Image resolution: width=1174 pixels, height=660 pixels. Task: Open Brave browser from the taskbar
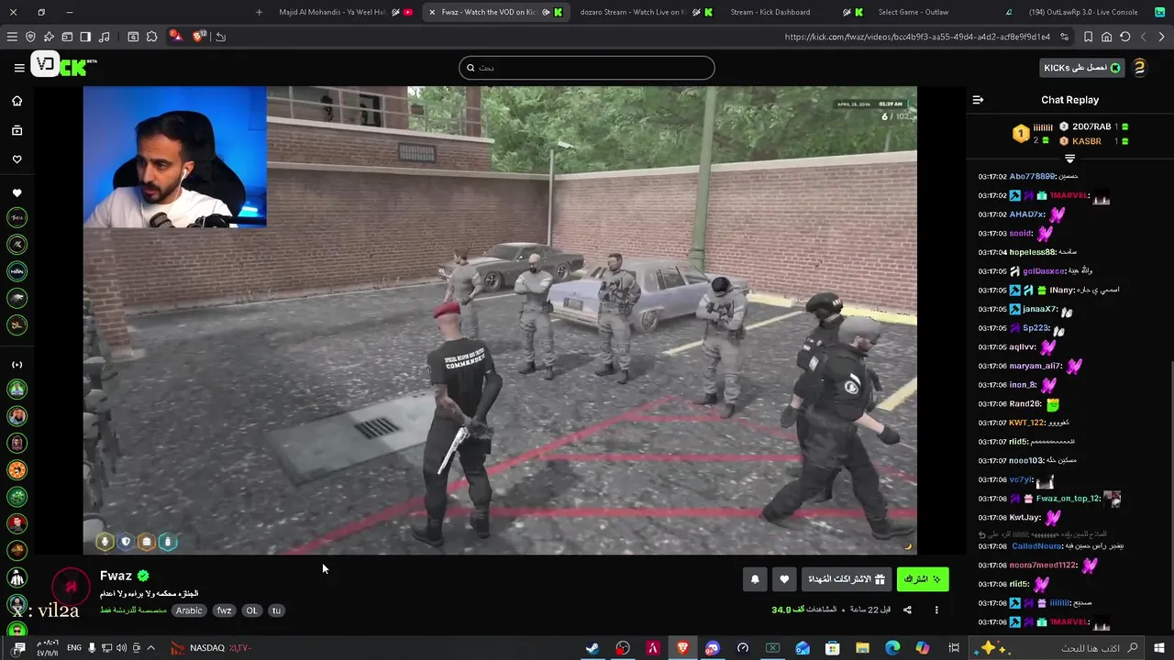coord(682,648)
